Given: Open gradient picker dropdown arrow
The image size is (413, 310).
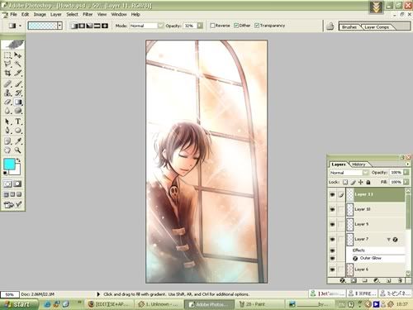Looking at the screenshot, I should [59, 26].
